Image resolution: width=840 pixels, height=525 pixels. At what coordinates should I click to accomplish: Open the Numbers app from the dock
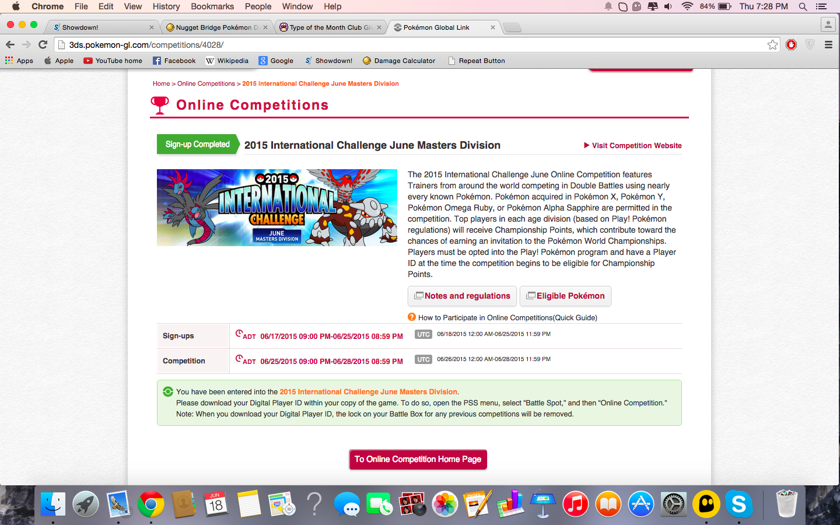pos(510,504)
